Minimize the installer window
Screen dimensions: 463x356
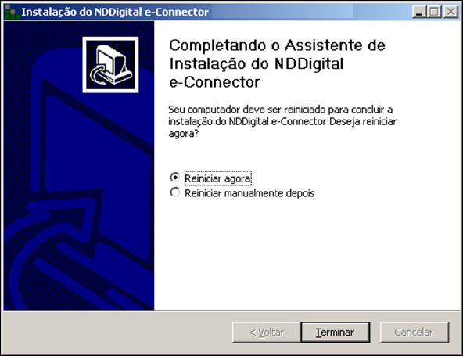point(419,12)
